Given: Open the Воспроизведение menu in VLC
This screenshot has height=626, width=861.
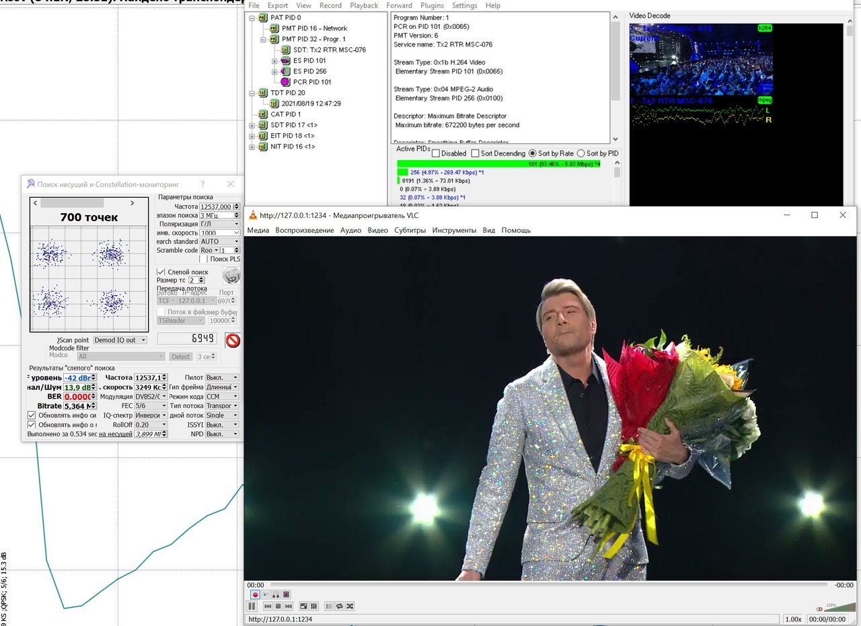Looking at the screenshot, I should click(x=304, y=230).
